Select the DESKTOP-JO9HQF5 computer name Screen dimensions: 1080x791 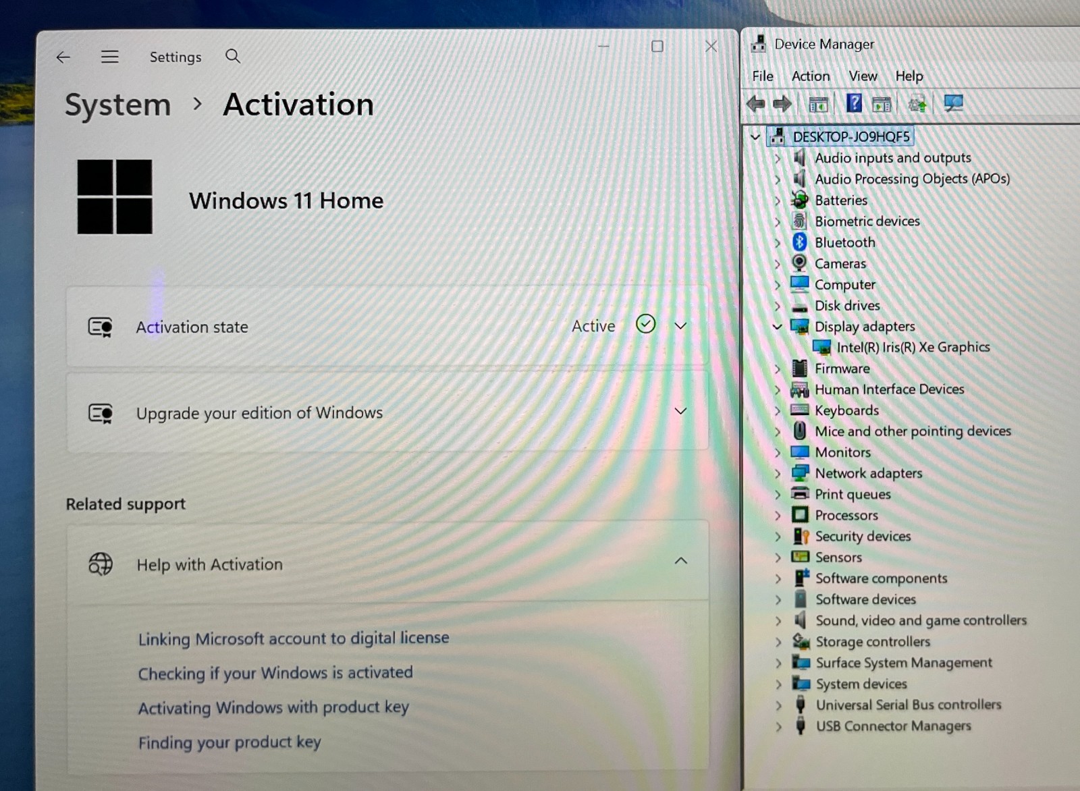[x=851, y=136]
